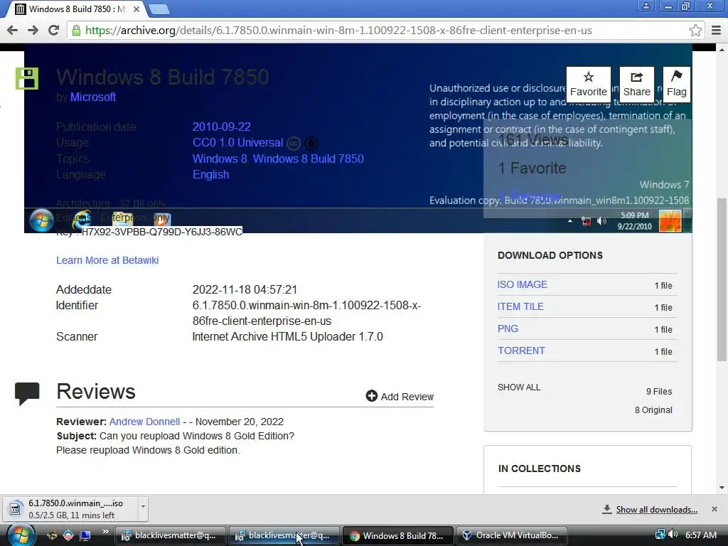
Task: Open Learn More at Betawiki link
Action: point(107,260)
